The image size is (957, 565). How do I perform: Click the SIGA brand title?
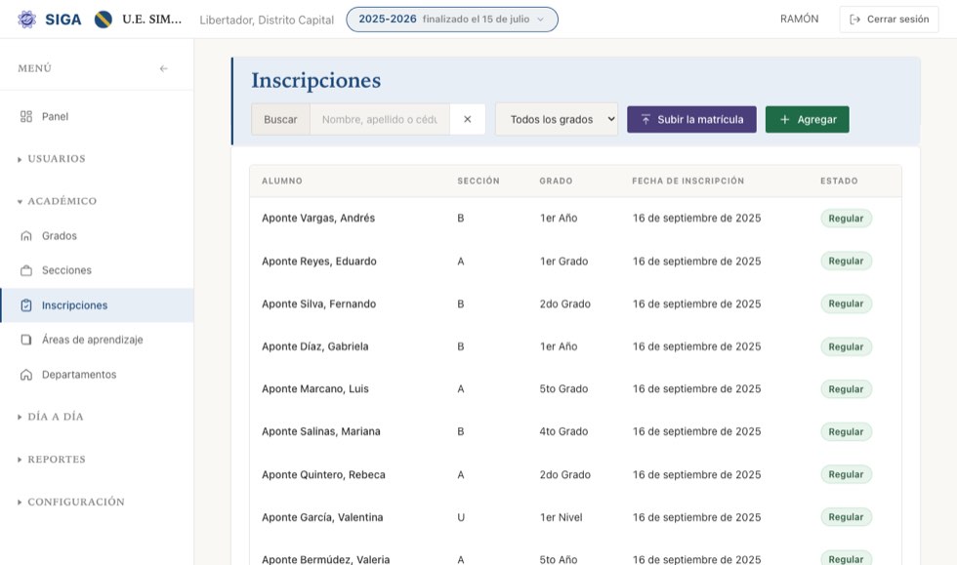point(62,20)
